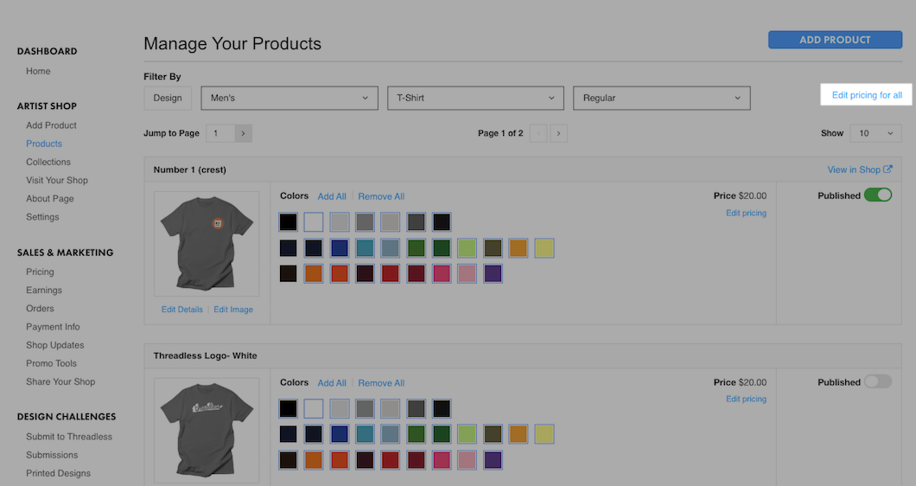The height and width of the screenshot is (486, 916).
Task: Click the Design filter button
Action: tap(168, 99)
